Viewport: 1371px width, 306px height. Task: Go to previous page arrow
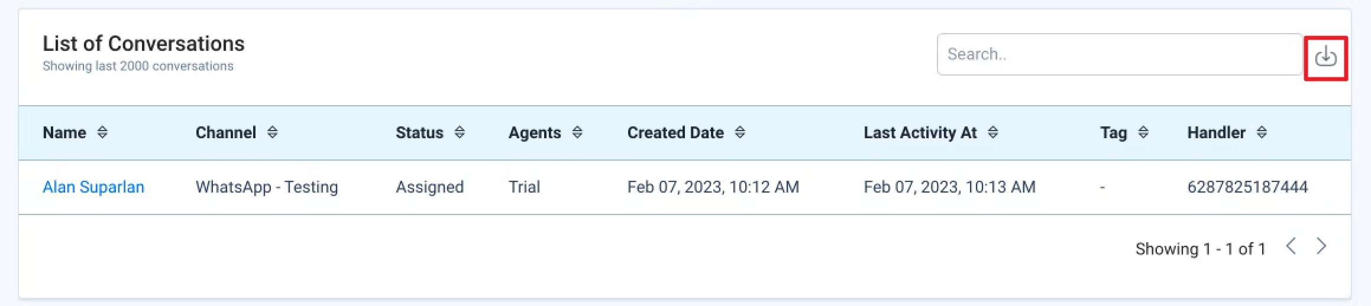tap(1291, 246)
